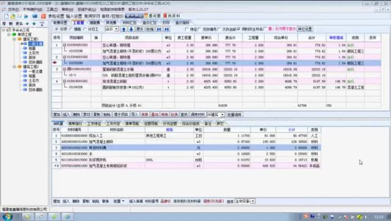
Task: Click the 其它设置 button
Action: tap(305, 29)
